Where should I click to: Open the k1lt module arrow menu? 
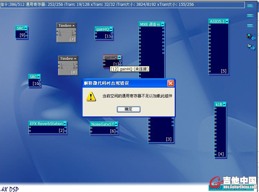tap(224, 104)
